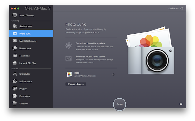The image size is (195, 121).
Task: Click the Large & Old Files box icon
Action: 15,63
